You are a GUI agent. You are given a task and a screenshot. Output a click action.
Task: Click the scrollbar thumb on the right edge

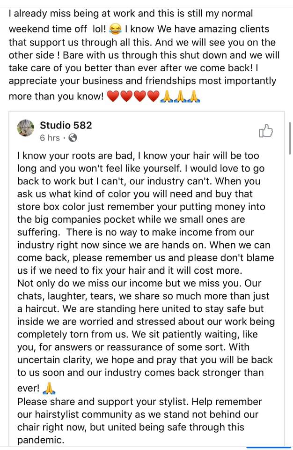click(290, 136)
